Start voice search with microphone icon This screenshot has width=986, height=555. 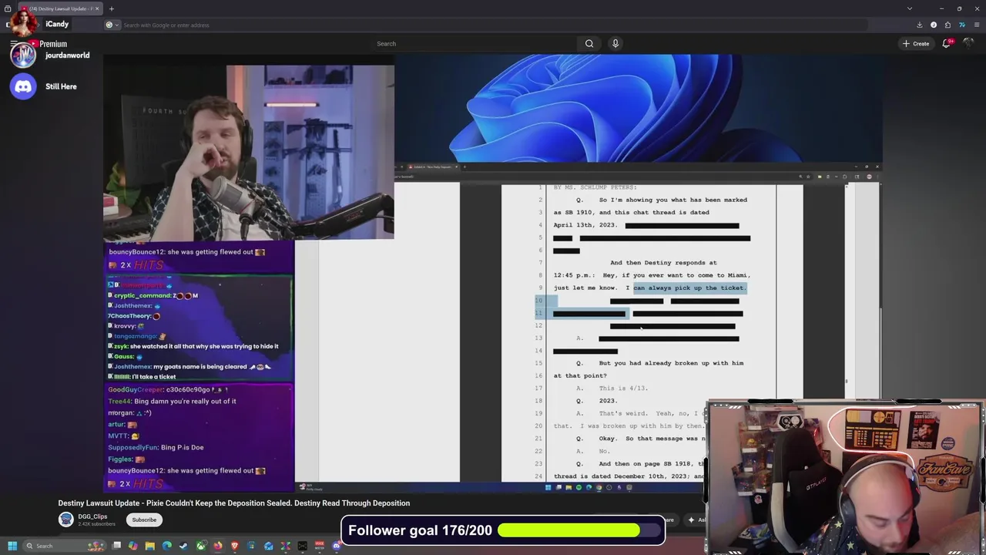[615, 44]
